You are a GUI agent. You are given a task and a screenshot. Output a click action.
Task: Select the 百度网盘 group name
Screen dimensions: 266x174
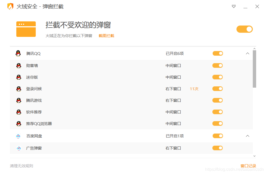tap(34, 136)
